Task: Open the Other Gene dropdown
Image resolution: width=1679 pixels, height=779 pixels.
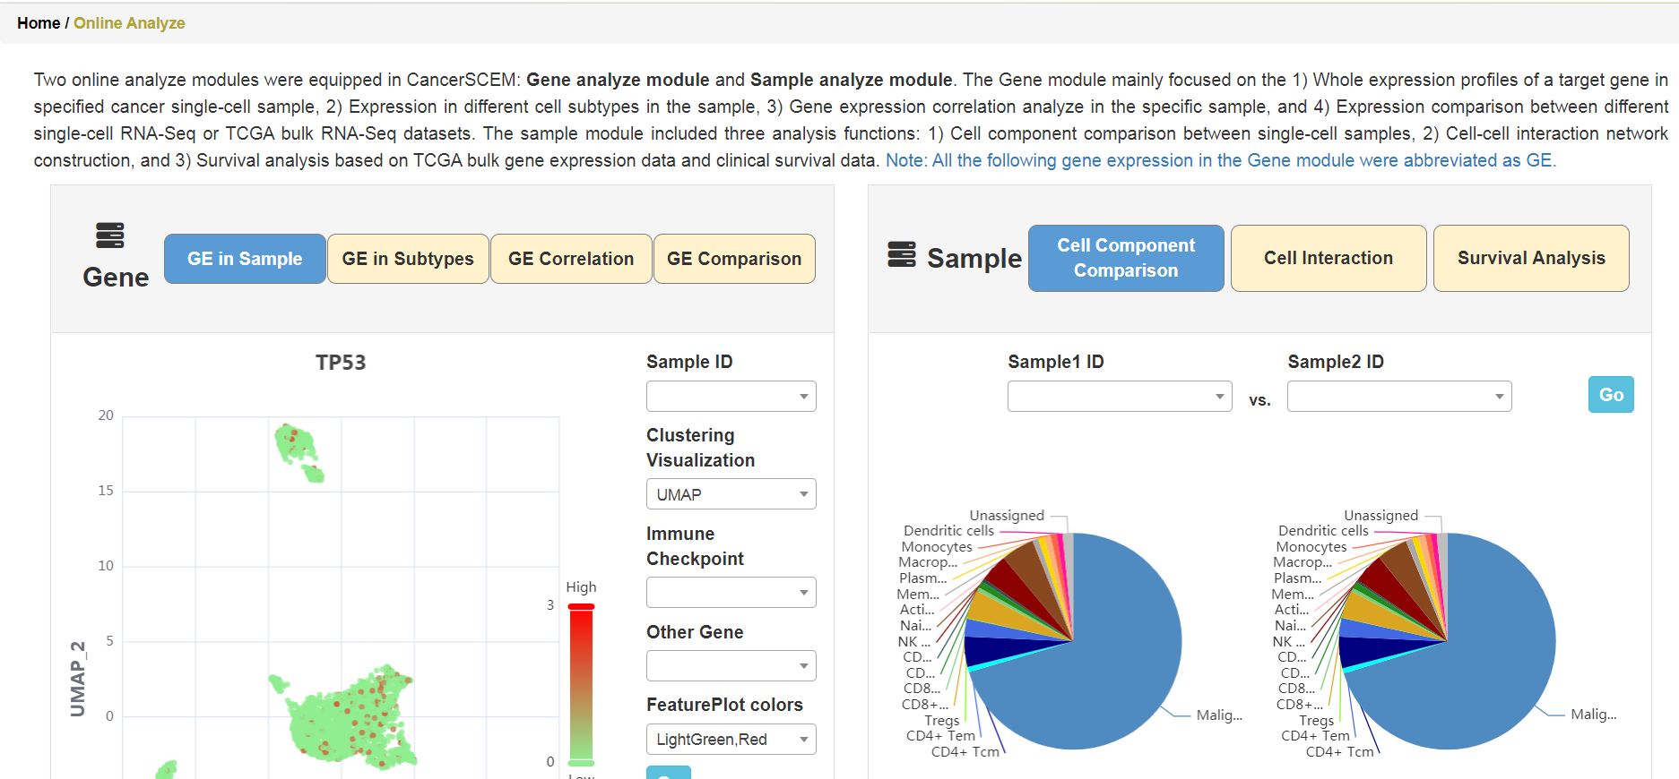Action: point(731,666)
